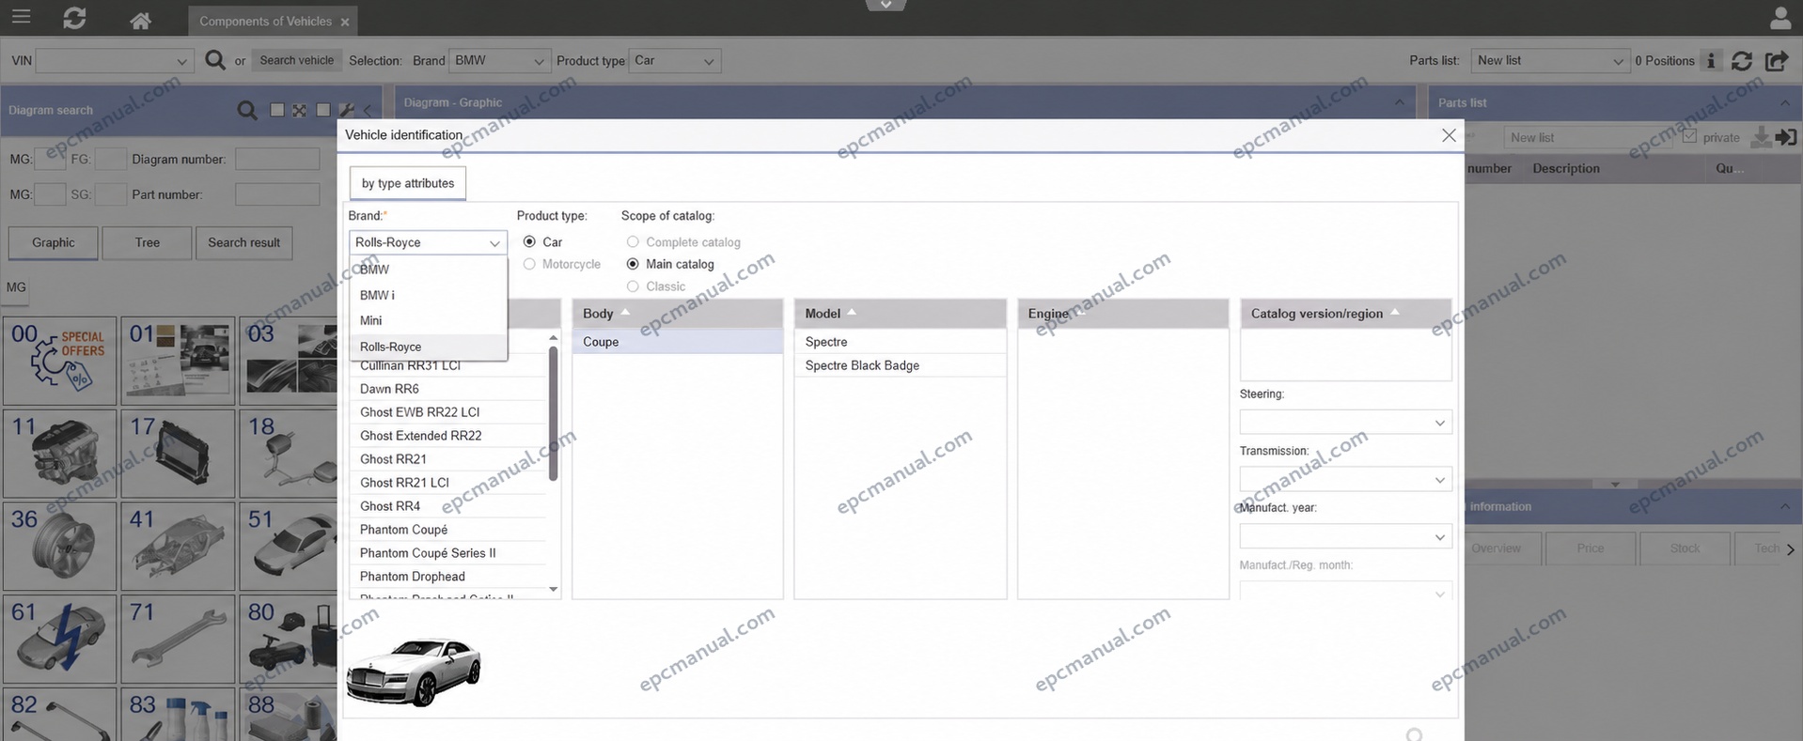
Task: Open Brand dropdown showing Rolls-Royce
Action: pos(428,242)
